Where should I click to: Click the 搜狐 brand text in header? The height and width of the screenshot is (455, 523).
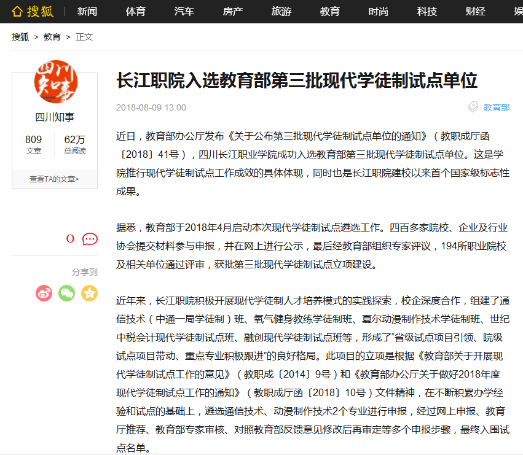41,12
